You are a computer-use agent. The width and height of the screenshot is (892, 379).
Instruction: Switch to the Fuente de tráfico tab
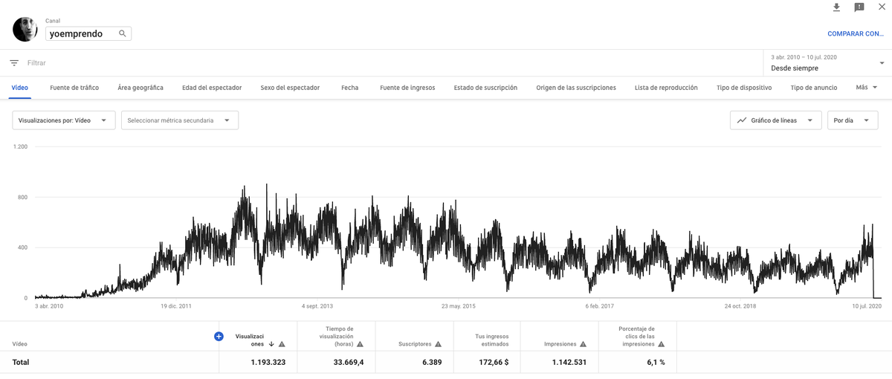tap(74, 88)
